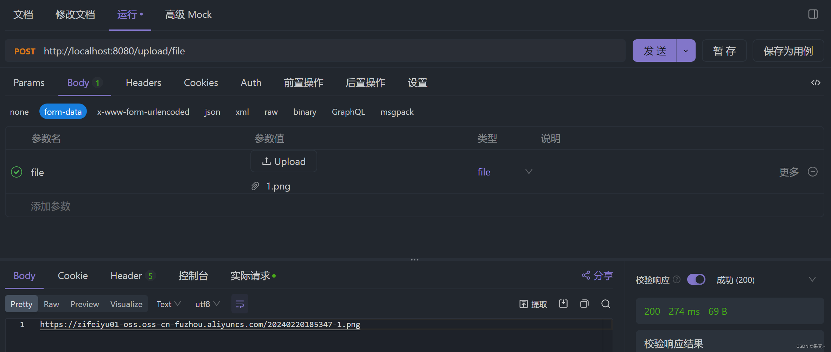Click the 保存为用例 button
The width and height of the screenshot is (831, 352).
(x=788, y=51)
